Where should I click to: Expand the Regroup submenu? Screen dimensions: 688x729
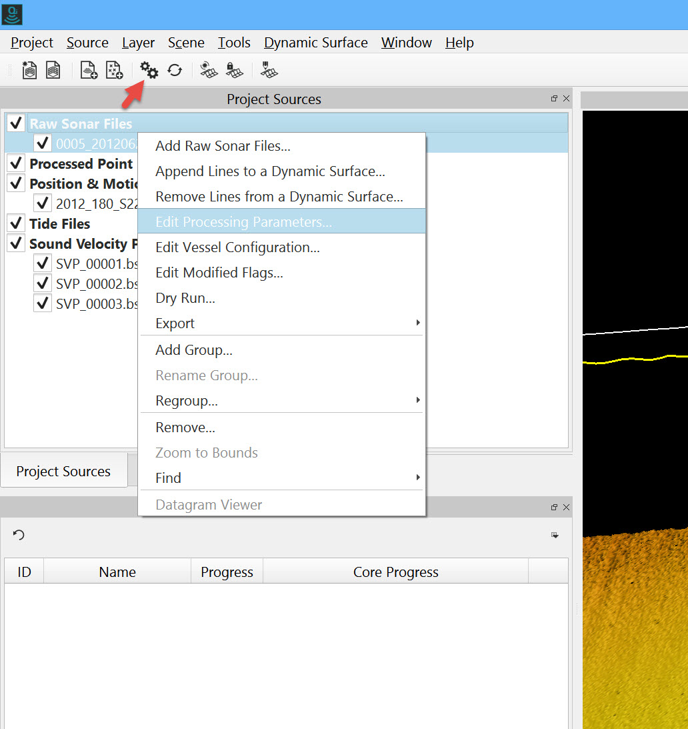point(280,401)
